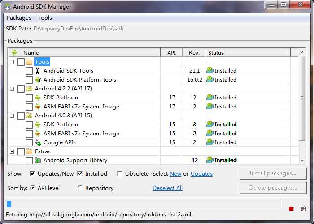Click the API 17 SDK Platform android icon
314x224 pixels.
[x=38, y=98]
